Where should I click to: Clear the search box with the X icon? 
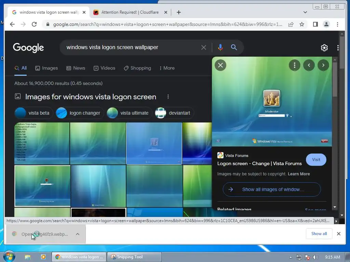(x=204, y=47)
